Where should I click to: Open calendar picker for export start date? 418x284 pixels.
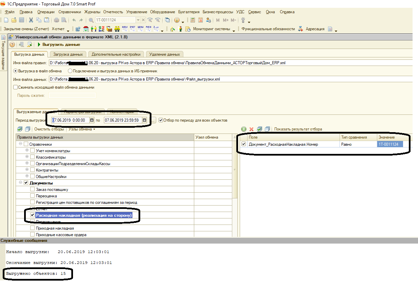[92, 120]
